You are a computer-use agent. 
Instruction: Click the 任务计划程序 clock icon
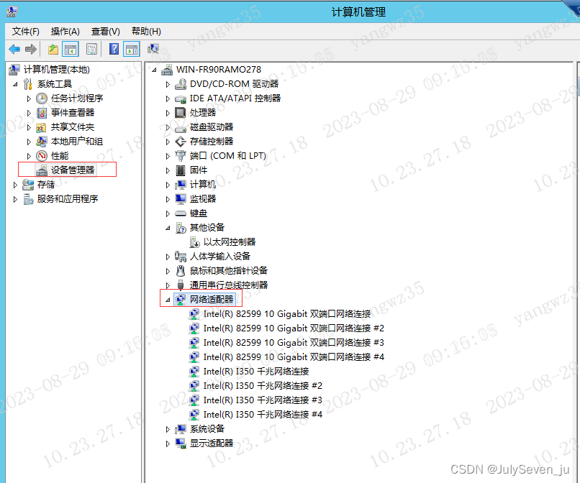(42, 98)
